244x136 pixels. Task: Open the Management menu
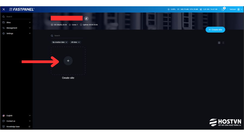click(16, 28)
